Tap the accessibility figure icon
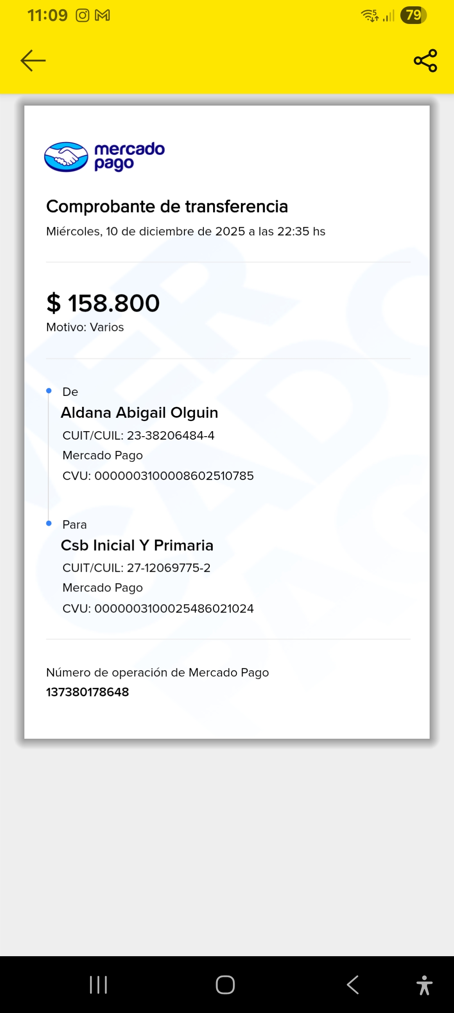 tap(424, 985)
